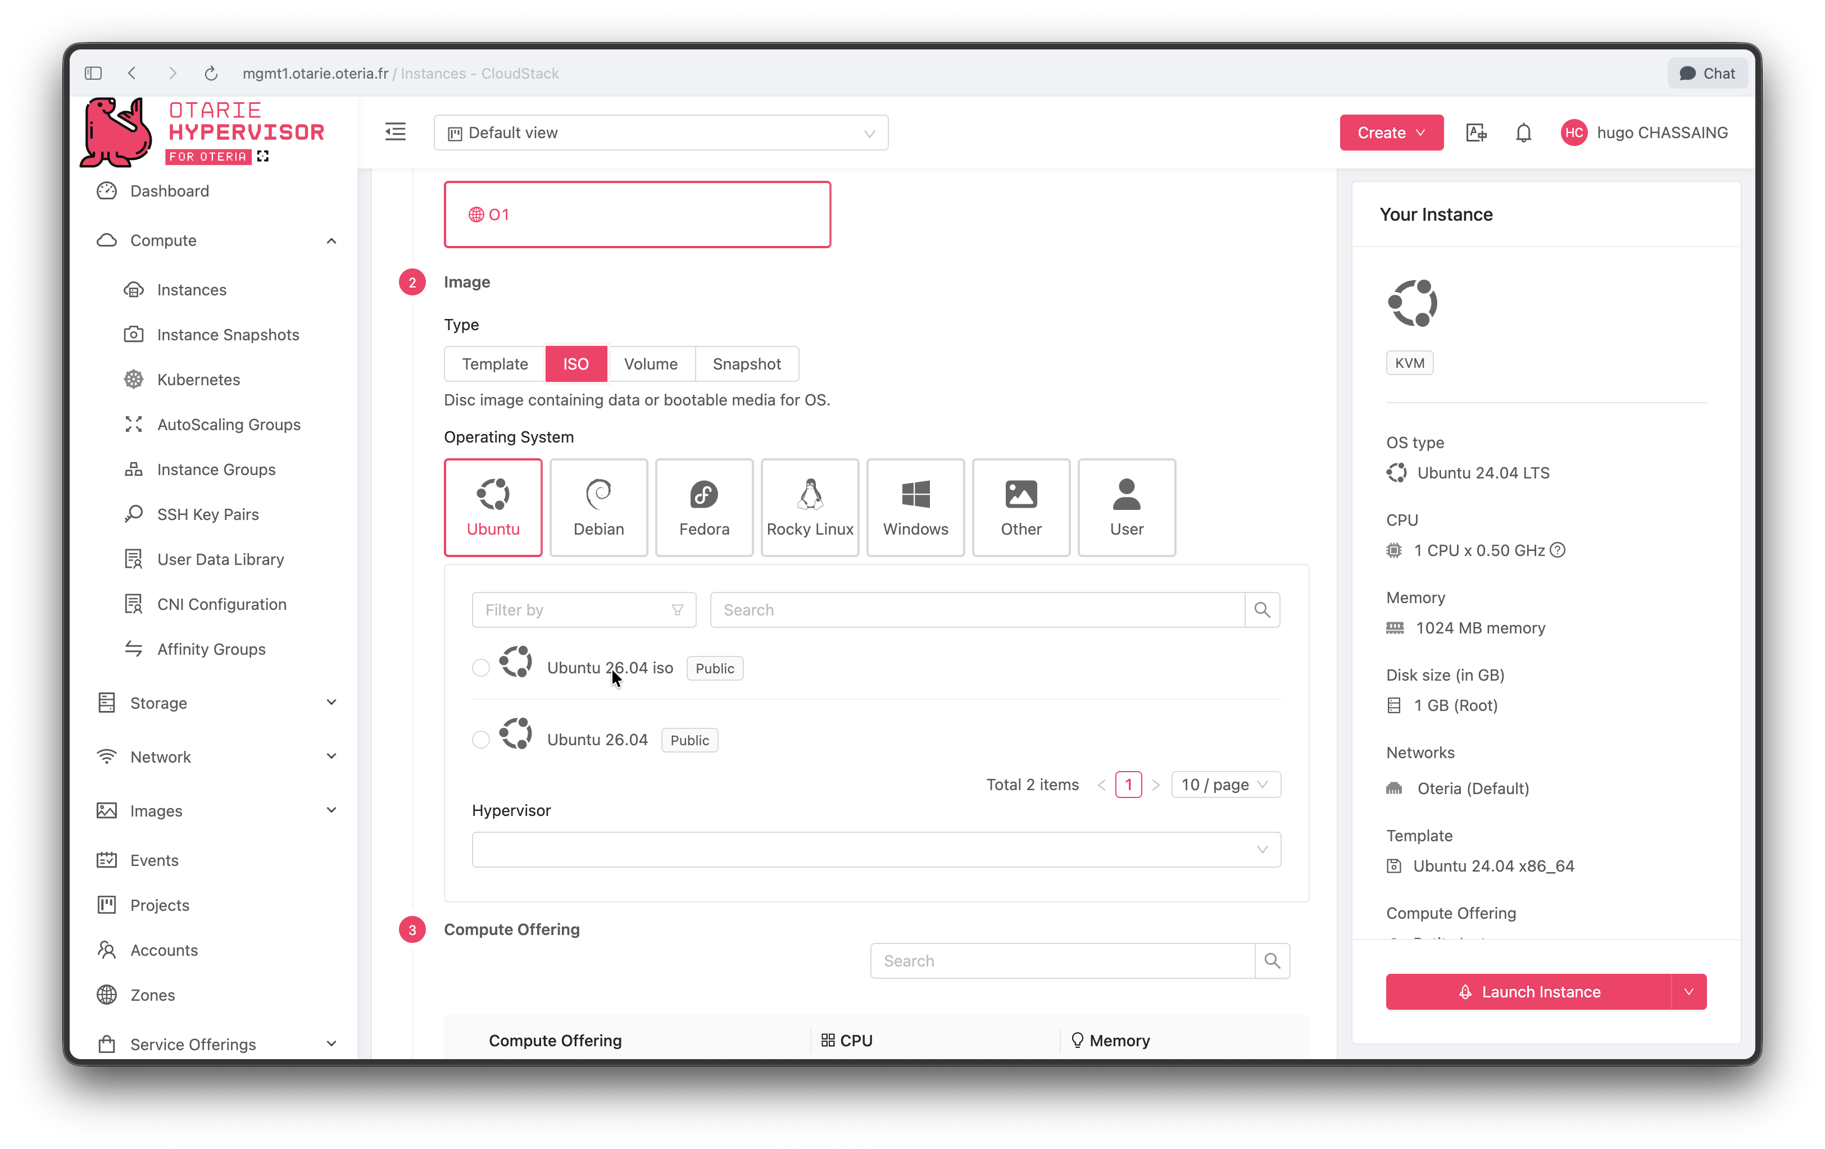This screenshot has height=1149, width=1825.
Task: Open the Default view dropdown
Action: coord(661,133)
